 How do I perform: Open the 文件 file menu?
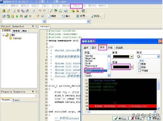[x=4, y=6]
